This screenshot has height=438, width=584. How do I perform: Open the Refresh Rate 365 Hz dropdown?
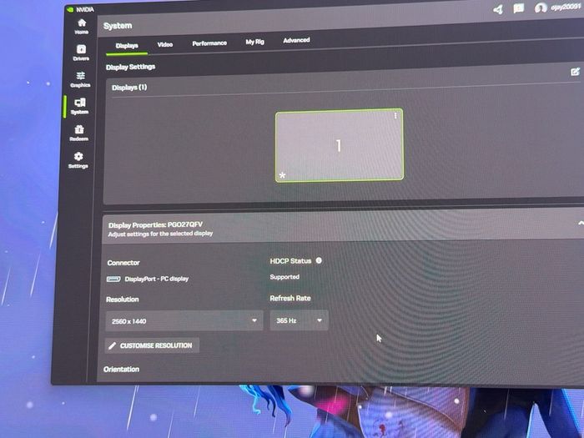299,320
